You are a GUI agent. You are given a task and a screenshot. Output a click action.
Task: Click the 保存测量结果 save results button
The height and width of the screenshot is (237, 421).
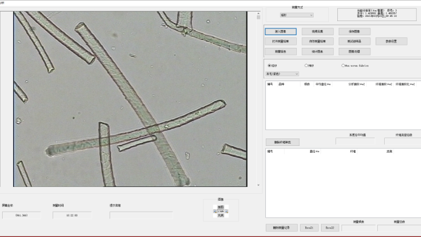coord(317,41)
